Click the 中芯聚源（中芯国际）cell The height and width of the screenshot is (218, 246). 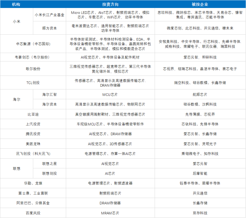tap(33, 44)
